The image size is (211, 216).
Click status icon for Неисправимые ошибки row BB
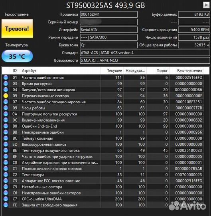6,132
